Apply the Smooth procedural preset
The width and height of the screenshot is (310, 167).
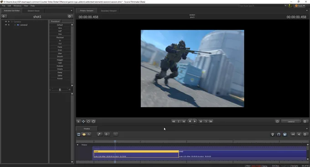60,56
